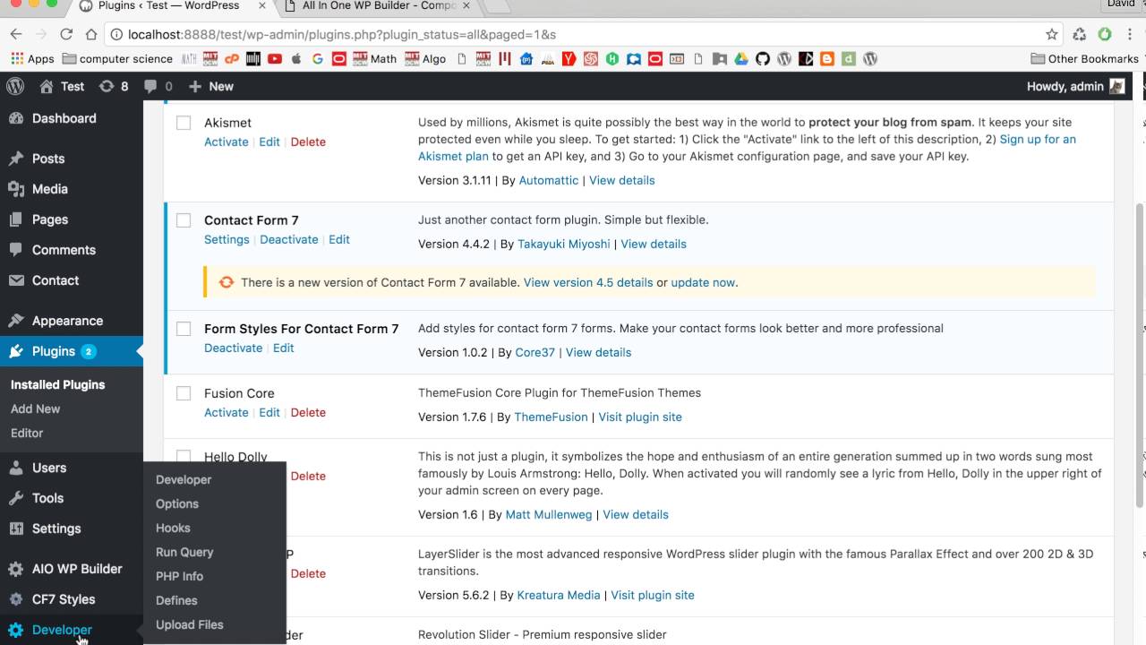Viewport: 1146px width, 645px height.
Task: Expand the Other Bookmarks folder
Action: (1084, 59)
